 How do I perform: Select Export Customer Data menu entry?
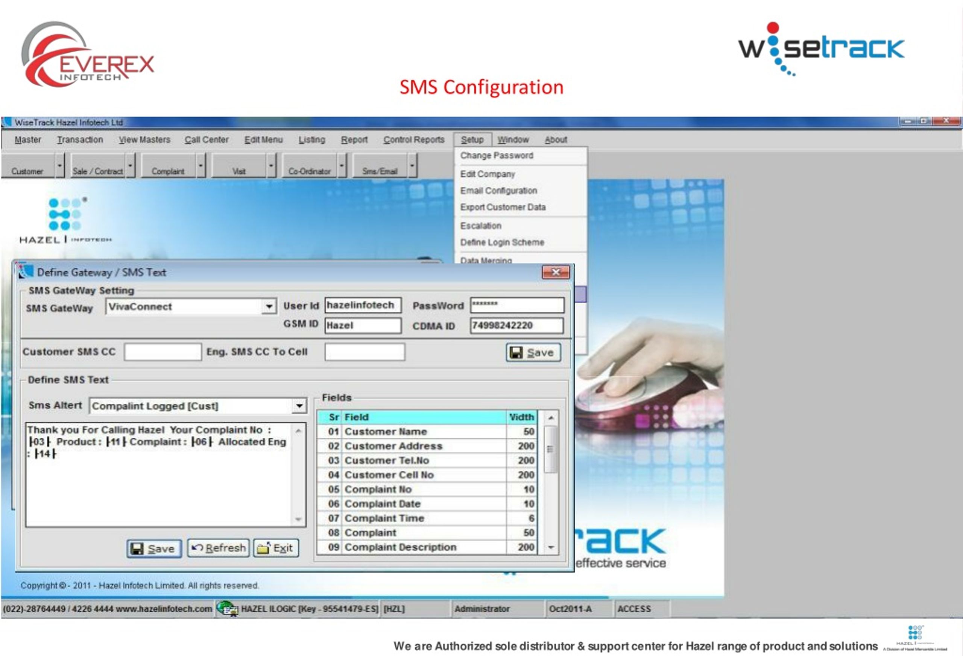[x=503, y=207]
